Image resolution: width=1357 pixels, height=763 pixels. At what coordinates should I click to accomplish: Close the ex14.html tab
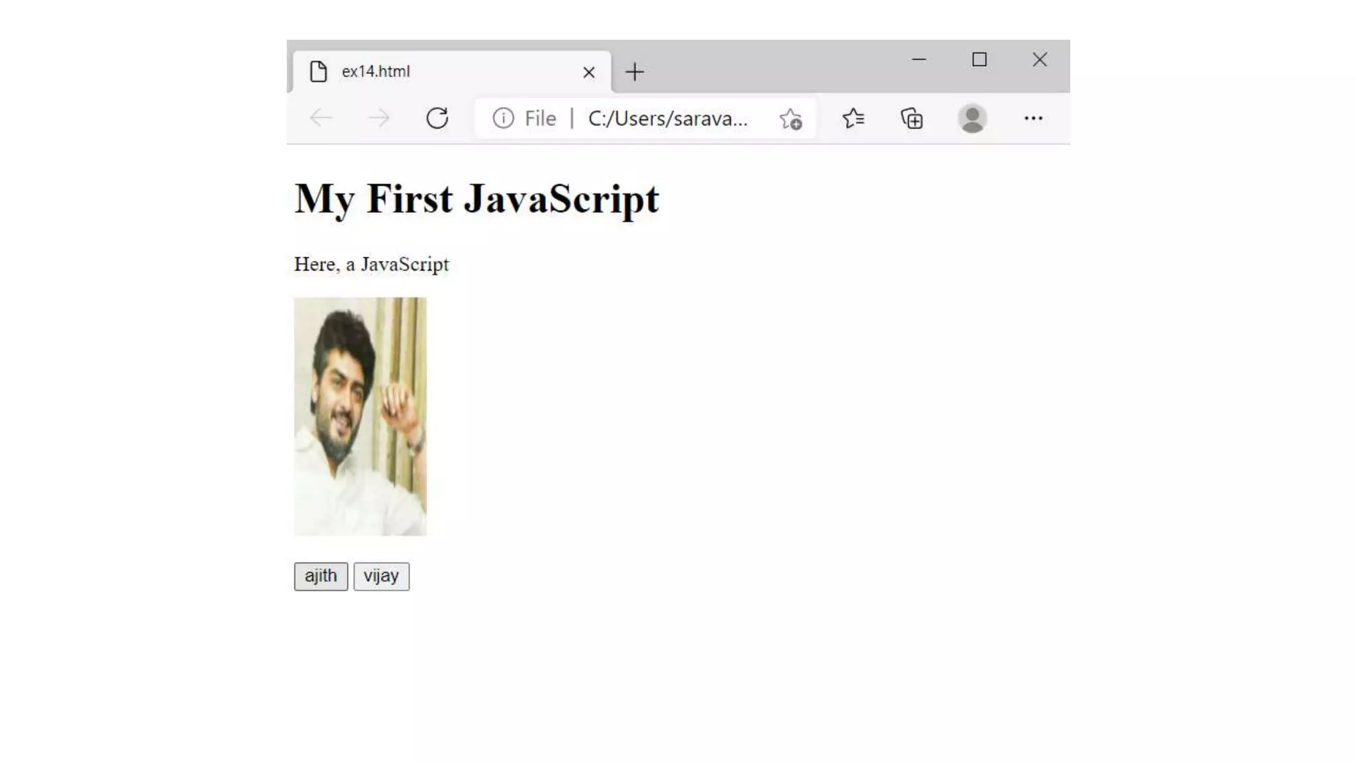588,72
